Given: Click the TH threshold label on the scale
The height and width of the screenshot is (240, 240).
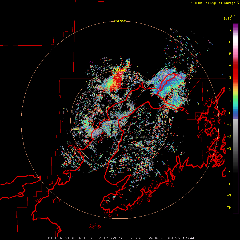Looking at the screenshot, I should coord(229,208).
